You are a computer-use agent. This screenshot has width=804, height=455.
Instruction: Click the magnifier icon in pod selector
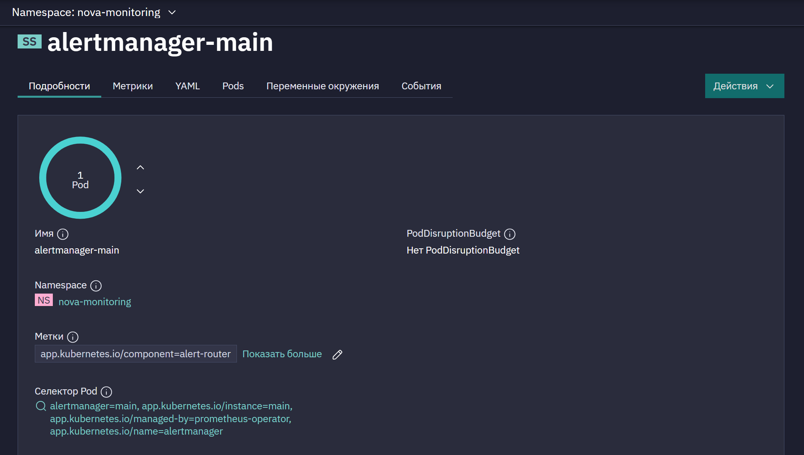pyautogui.click(x=41, y=406)
